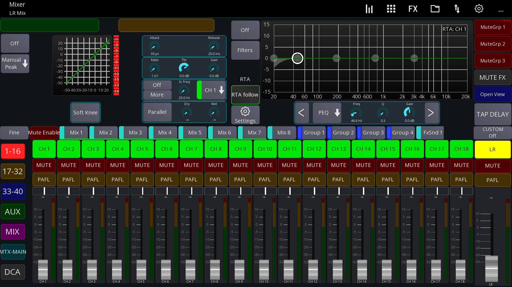Toggle PAFL on CH 5
The width and height of the screenshot is (512, 287).
[142, 180]
